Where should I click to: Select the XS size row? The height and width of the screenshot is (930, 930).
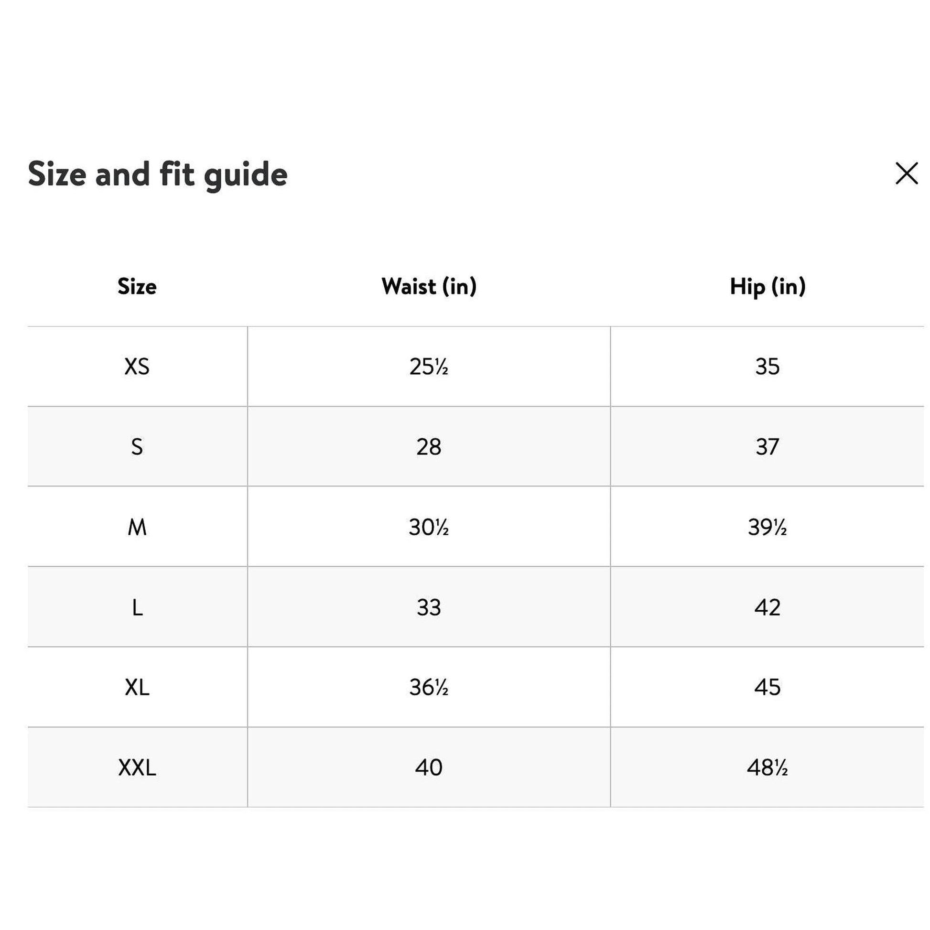pos(136,367)
